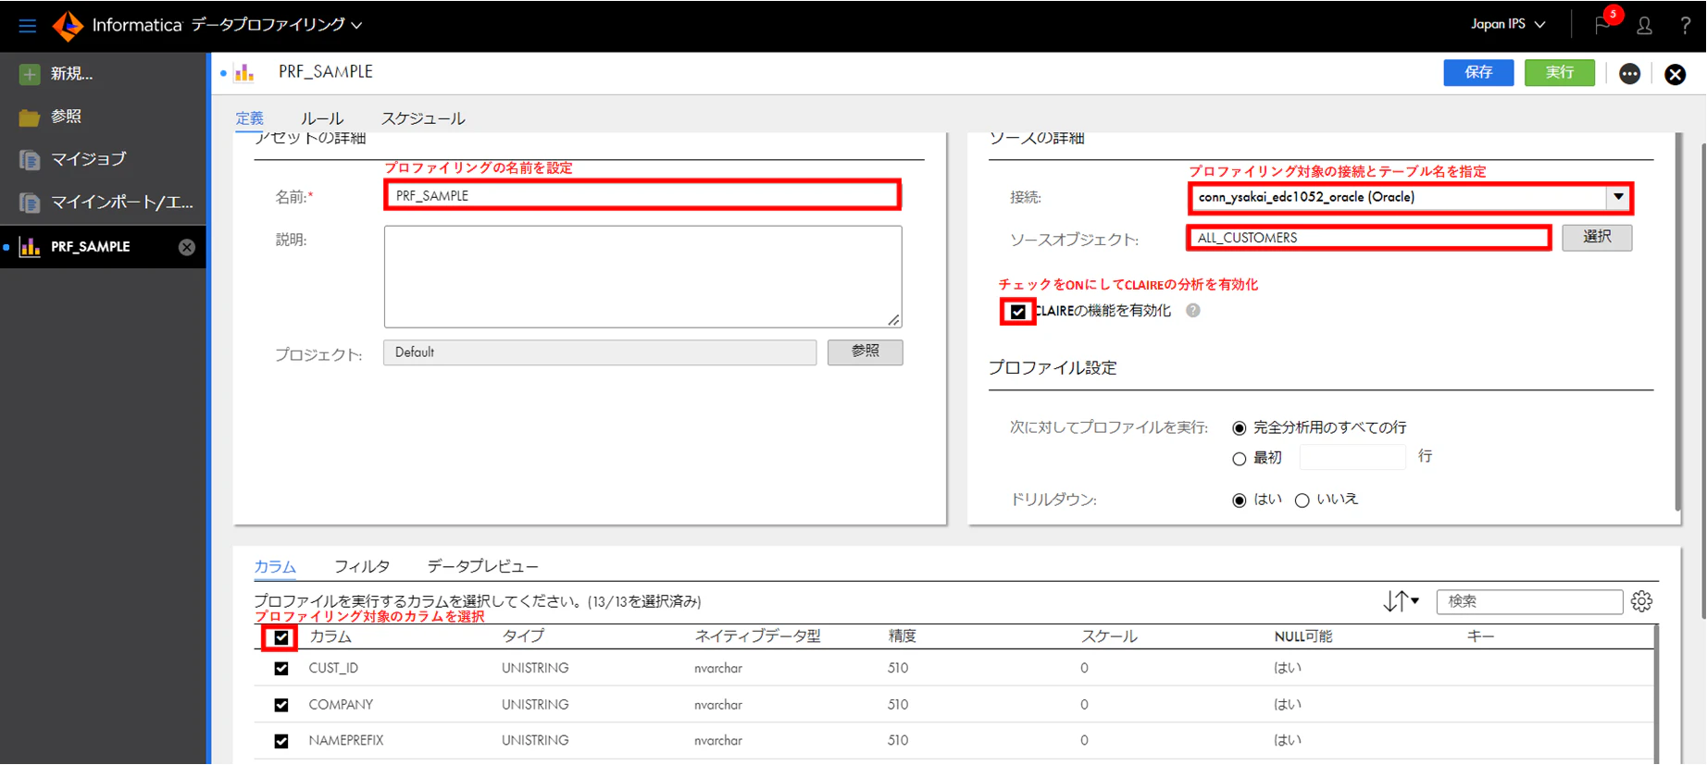Click the 参照 project browse button

[x=866, y=352]
